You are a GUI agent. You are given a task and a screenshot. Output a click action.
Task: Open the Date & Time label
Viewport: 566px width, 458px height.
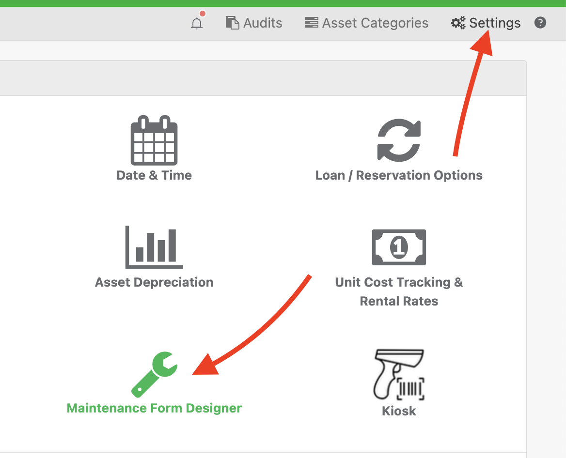154,175
